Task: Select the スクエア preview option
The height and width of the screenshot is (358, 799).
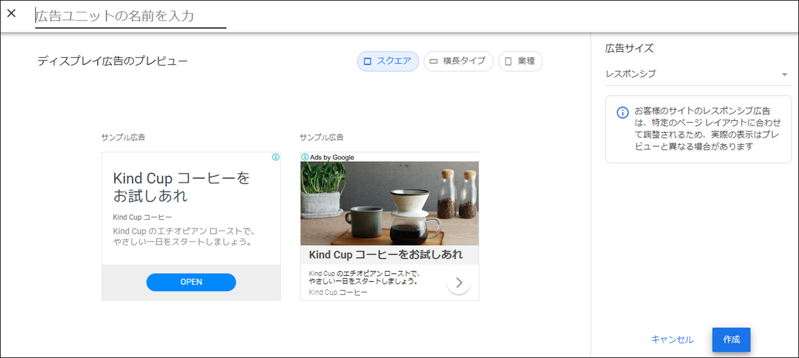Action: 388,61
